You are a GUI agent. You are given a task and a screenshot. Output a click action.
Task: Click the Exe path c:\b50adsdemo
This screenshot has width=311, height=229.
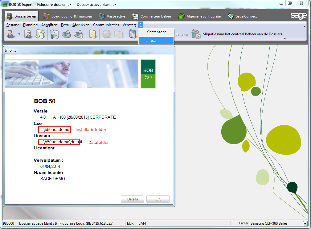(x=55, y=129)
